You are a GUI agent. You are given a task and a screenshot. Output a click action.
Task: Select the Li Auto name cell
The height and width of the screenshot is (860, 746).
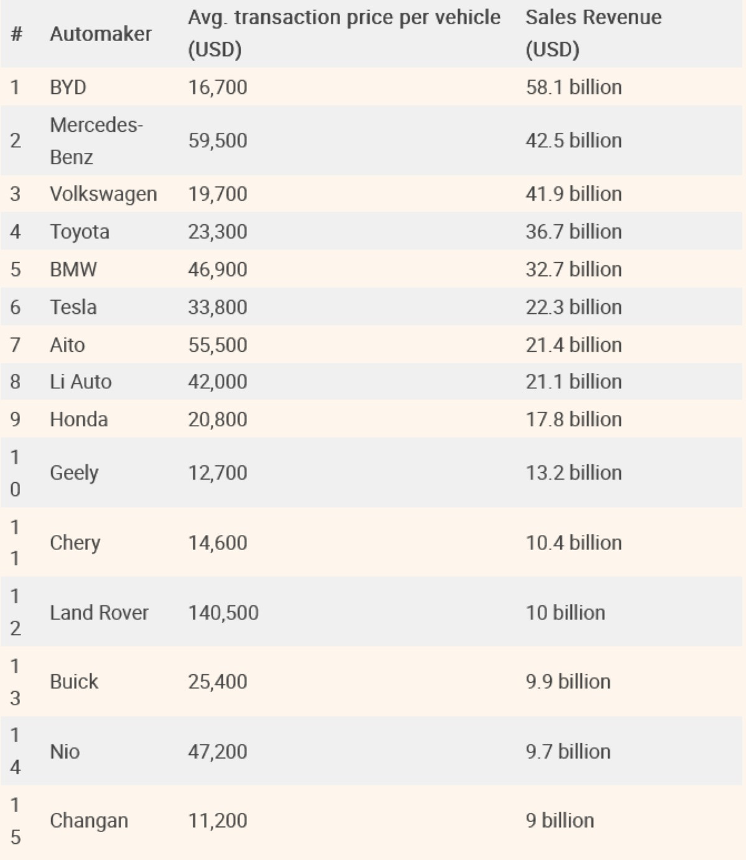[x=80, y=382]
